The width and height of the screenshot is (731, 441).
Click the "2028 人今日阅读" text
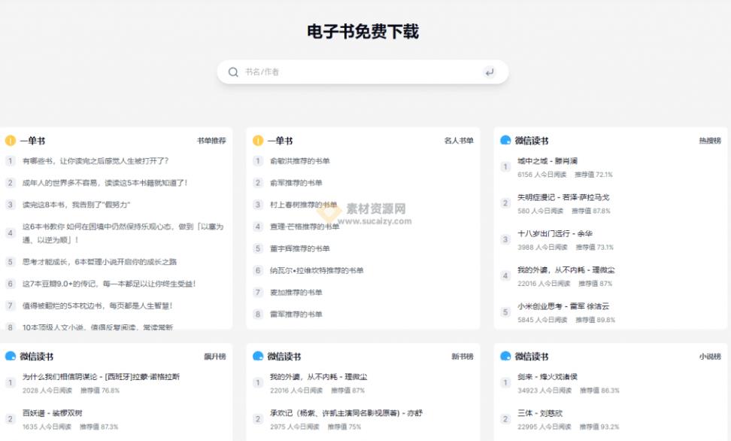tap(47, 391)
